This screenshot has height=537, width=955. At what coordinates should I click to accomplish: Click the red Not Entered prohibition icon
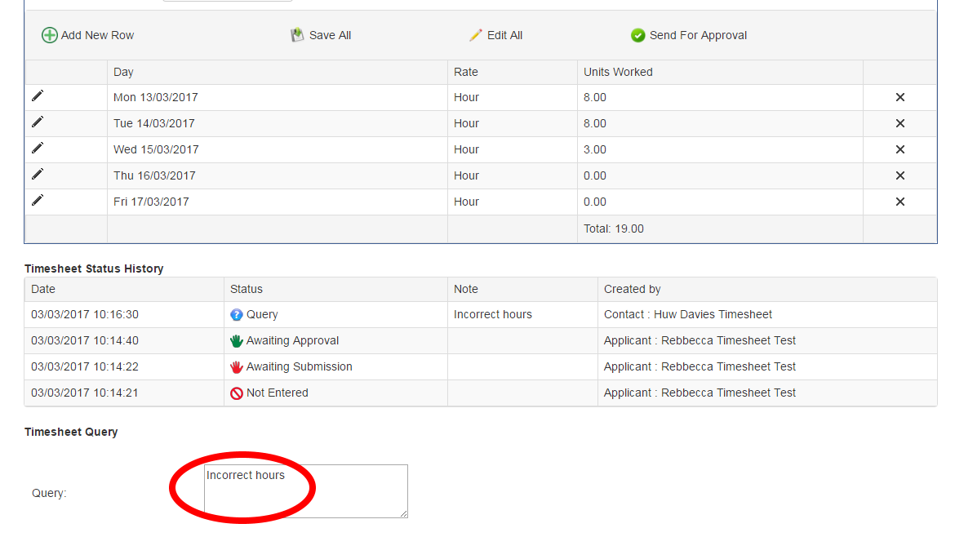click(237, 393)
